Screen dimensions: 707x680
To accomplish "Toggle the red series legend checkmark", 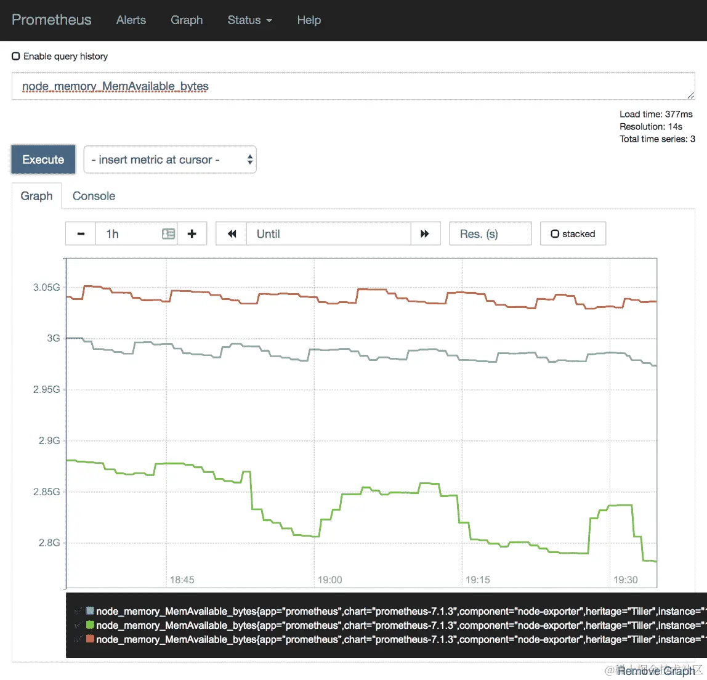I will (x=78, y=639).
